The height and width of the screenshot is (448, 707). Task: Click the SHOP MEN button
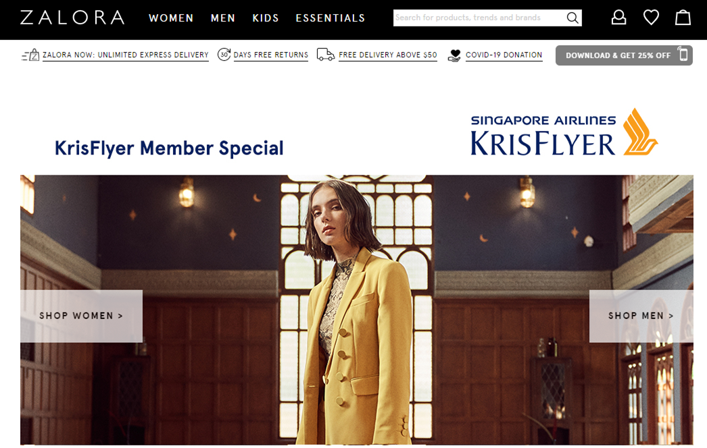point(641,316)
